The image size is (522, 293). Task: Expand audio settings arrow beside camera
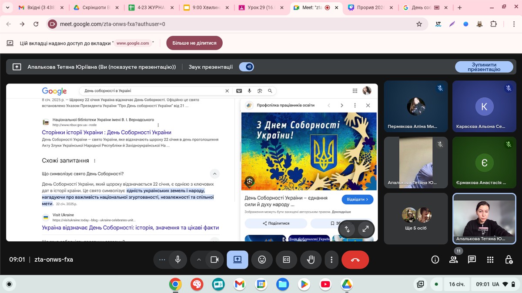pos(199,260)
